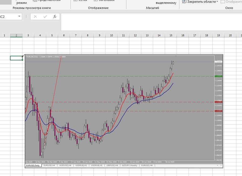242x176 pixels.
Task: Click the red 1.11002 price level marker
Action: pyautogui.click(x=219, y=111)
